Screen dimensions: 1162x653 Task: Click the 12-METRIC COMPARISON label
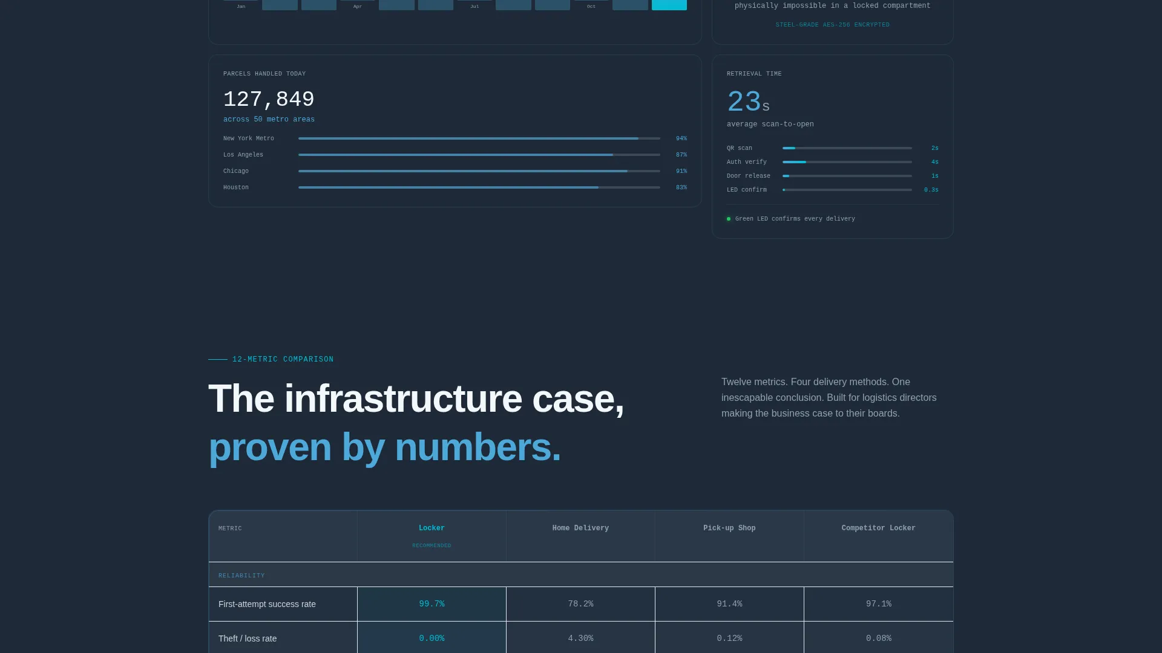click(283, 360)
